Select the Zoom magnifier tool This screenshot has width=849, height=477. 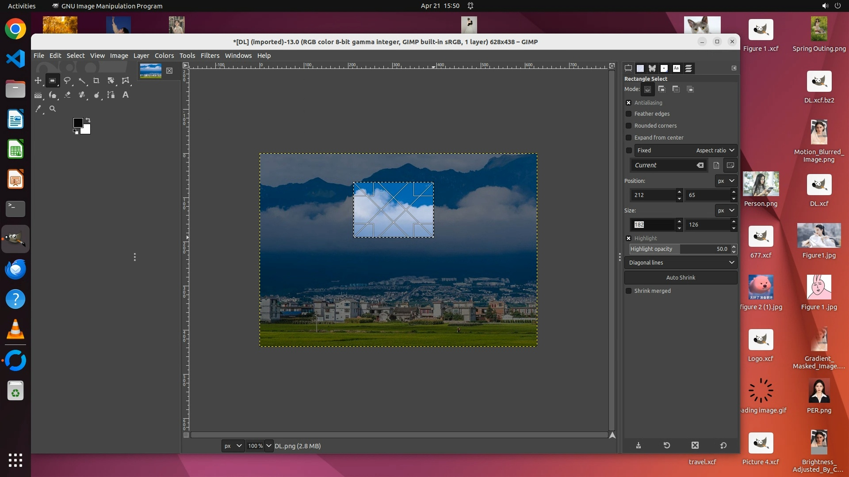pos(53,109)
